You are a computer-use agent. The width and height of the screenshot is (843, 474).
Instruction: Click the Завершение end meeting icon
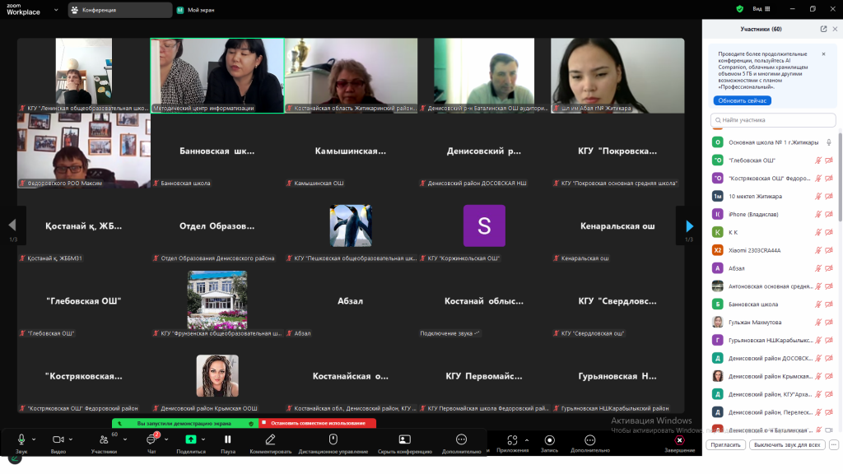[x=679, y=440]
